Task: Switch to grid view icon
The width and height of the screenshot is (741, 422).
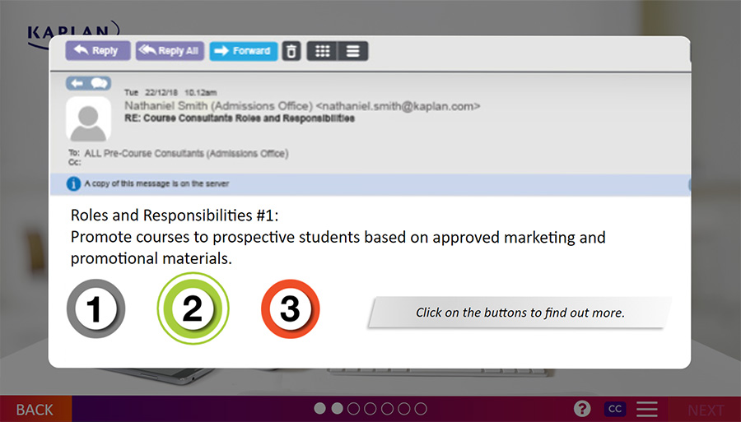Action: pyautogui.click(x=323, y=51)
